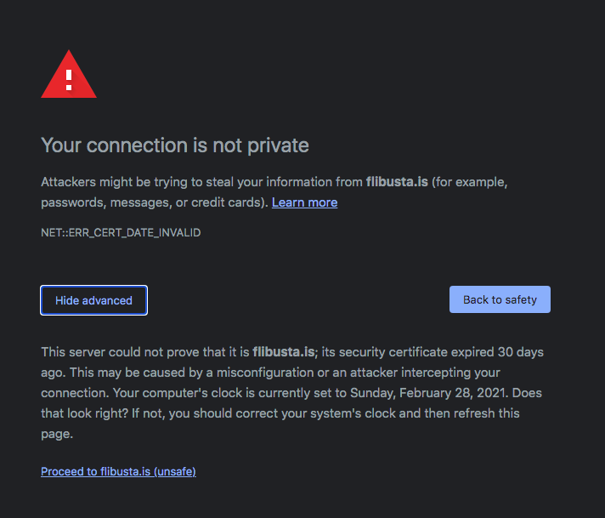
Task: Click the red warning triangle icon
Action: click(x=69, y=74)
